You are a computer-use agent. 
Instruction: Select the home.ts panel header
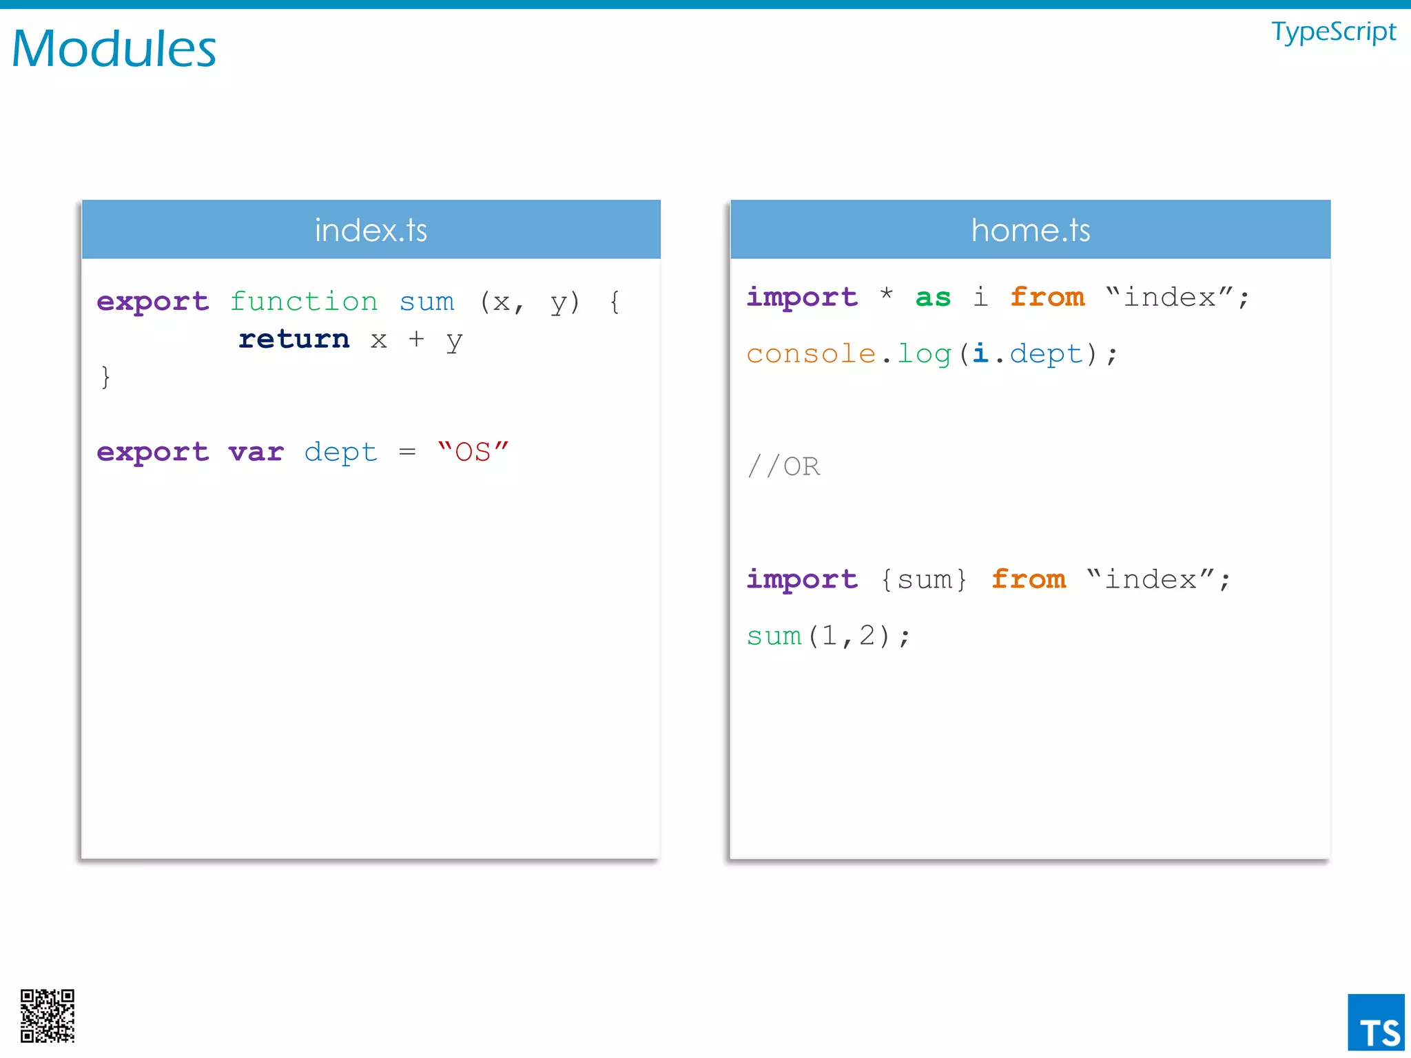coord(1030,229)
